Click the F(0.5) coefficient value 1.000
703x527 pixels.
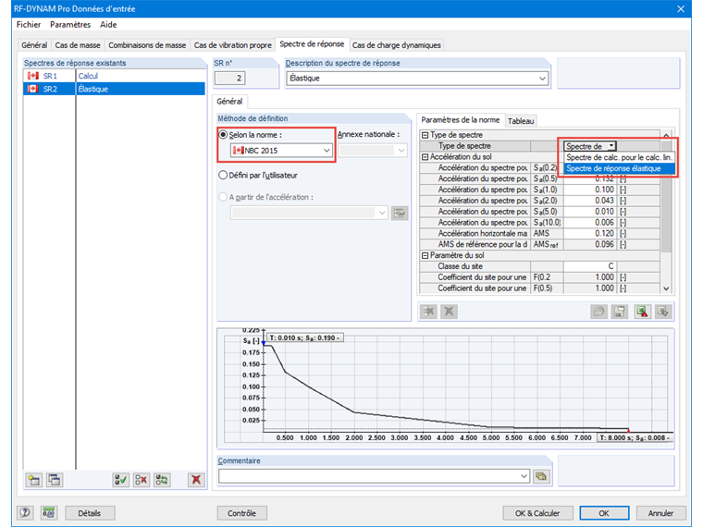pyautogui.click(x=590, y=288)
